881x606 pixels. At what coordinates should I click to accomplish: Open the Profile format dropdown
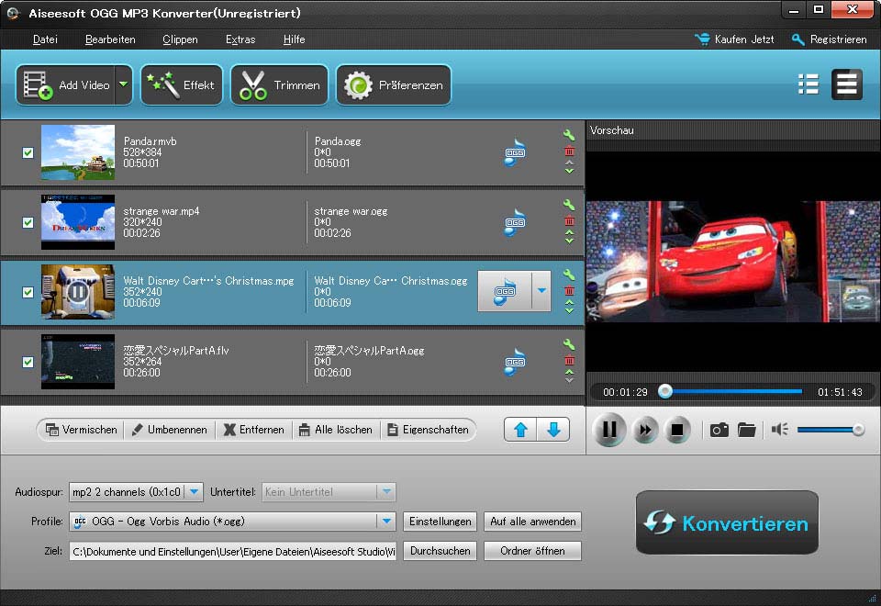[x=386, y=522]
